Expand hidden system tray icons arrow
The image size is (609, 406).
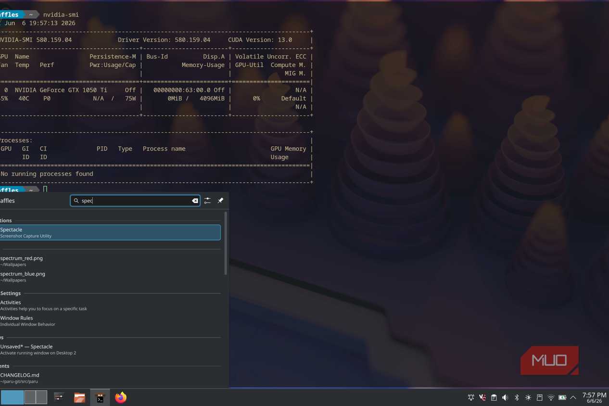click(573, 398)
